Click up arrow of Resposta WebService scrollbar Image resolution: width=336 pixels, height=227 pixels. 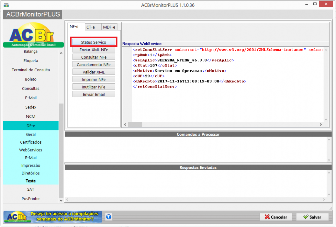326,50
